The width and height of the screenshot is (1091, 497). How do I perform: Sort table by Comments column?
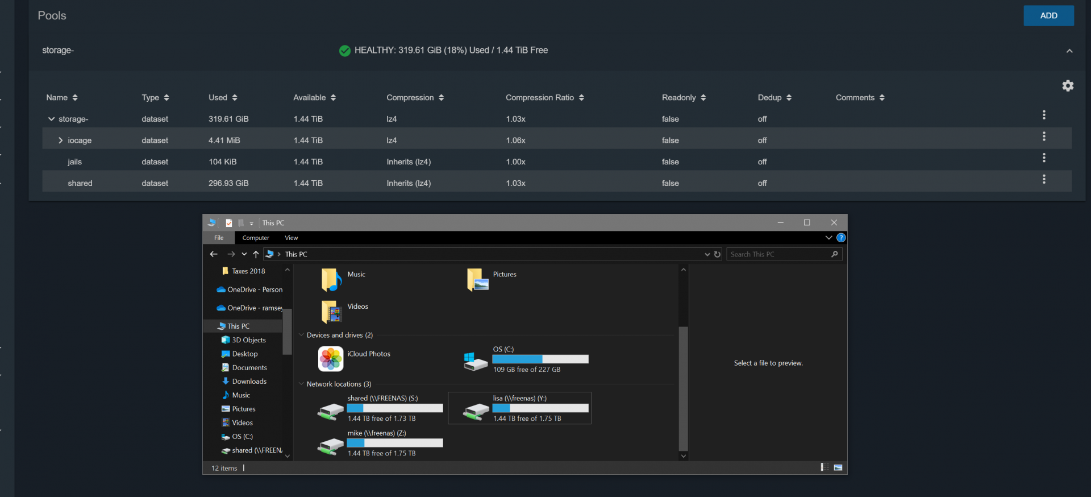pyautogui.click(x=860, y=97)
